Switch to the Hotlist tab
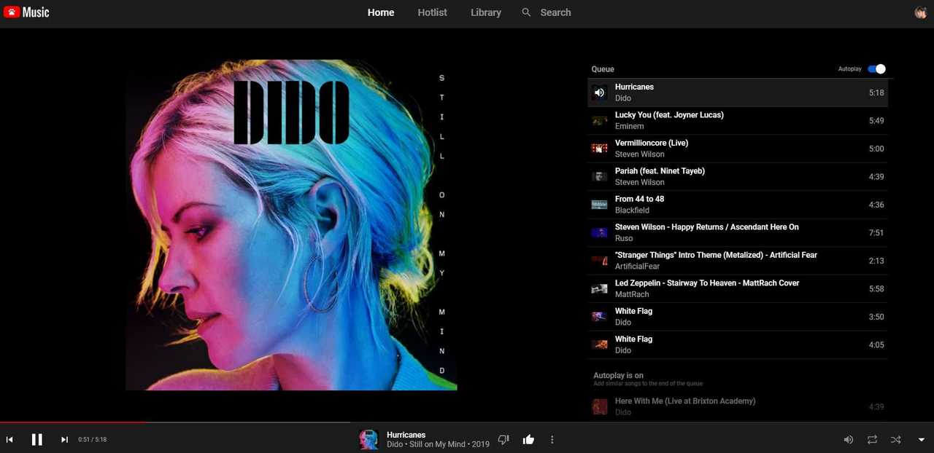Screen dimensions: 934x453 pyautogui.click(x=432, y=12)
